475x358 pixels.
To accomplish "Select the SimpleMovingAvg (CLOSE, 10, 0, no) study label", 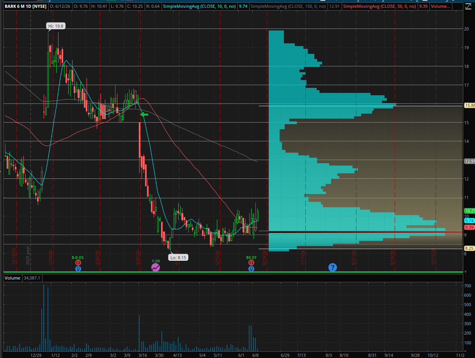I will click(x=200, y=6).
